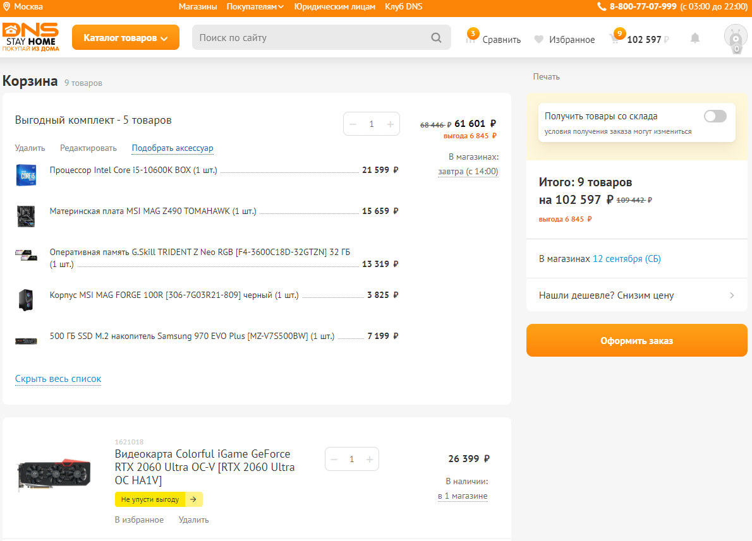
Task: Click the search magnifier icon
Action: pos(436,37)
